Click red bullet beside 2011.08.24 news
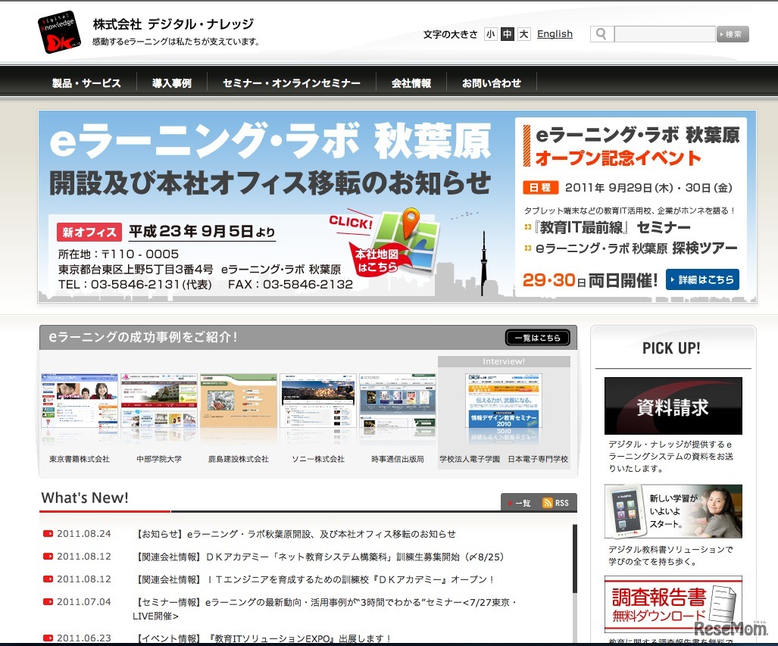Viewport: 778px width, 646px height. [x=48, y=534]
